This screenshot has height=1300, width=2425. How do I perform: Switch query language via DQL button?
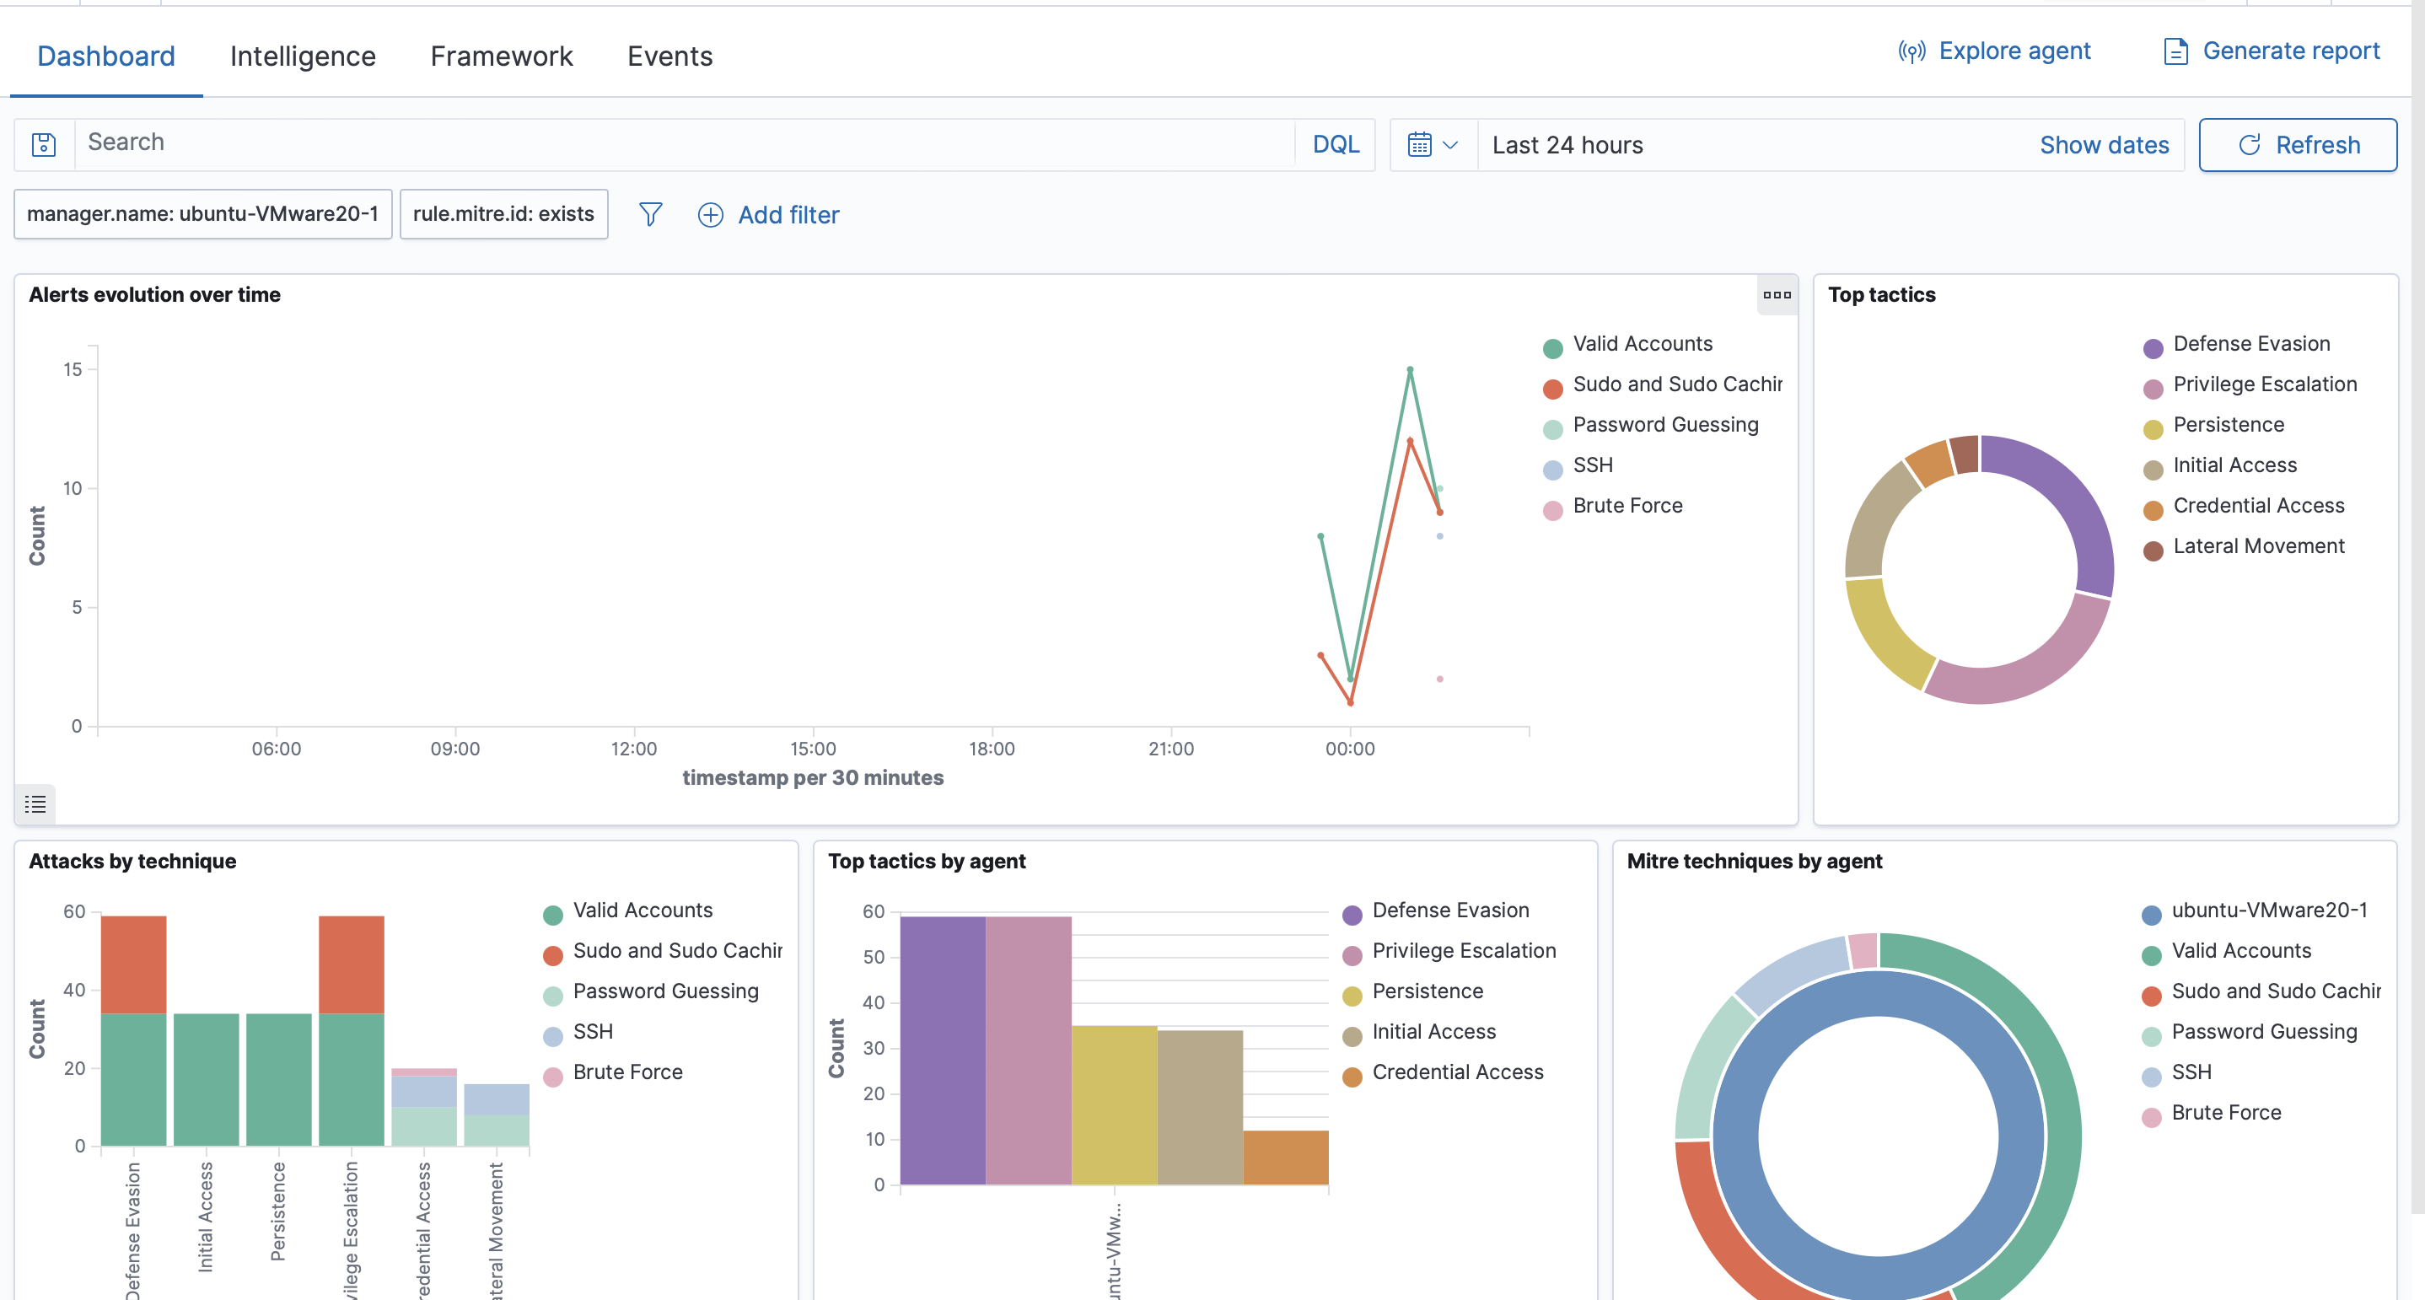click(x=1335, y=145)
